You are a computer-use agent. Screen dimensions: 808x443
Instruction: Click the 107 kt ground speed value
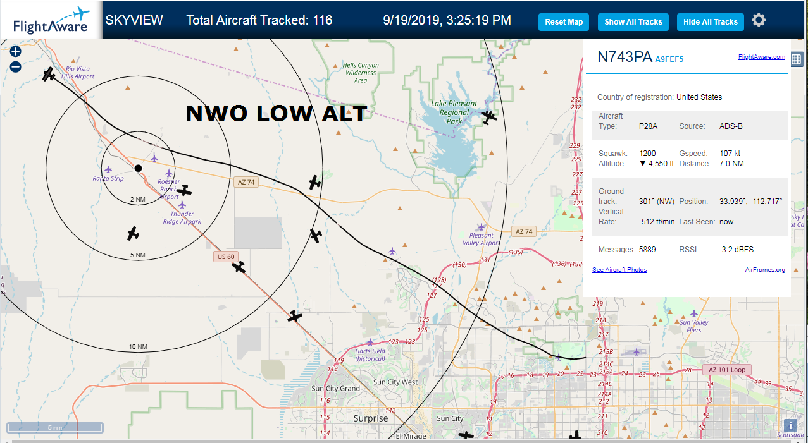coord(730,154)
